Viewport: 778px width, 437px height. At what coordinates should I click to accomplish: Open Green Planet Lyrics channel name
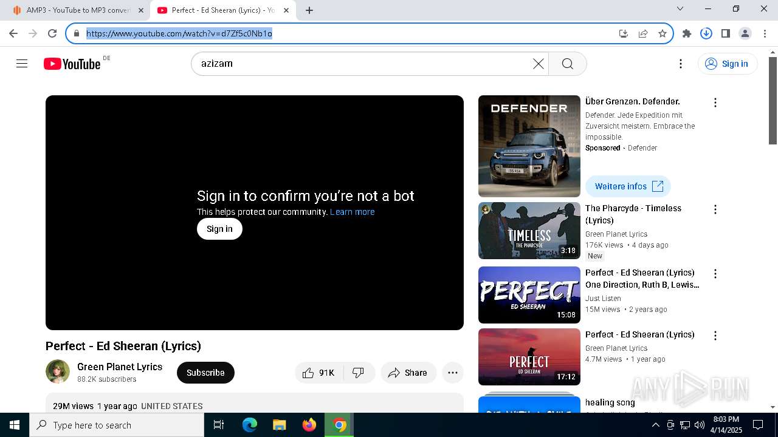click(120, 367)
